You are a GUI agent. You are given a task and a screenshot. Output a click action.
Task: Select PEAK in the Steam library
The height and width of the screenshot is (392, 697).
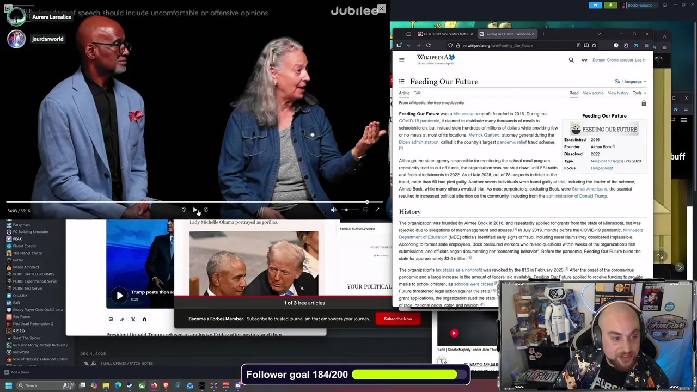[x=17, y=239]
